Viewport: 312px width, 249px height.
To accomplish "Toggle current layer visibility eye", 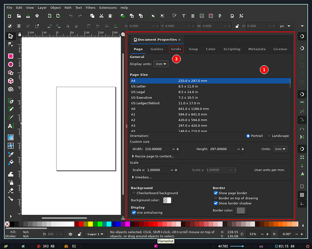I will pos(70,234).
